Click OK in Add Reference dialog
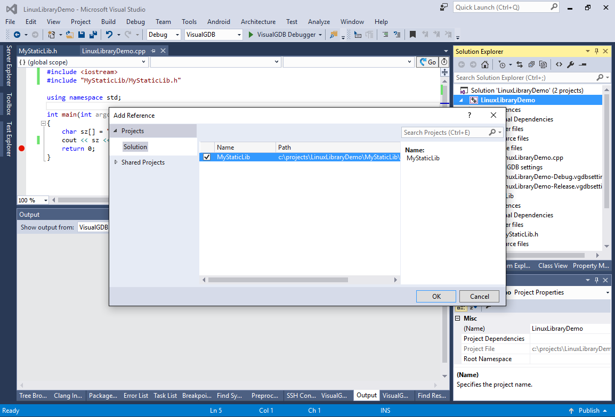The image size is (615, 417). tap(436, 297)
